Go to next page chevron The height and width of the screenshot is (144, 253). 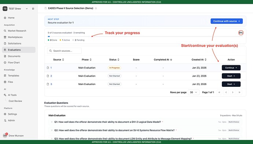click(x=233, y=92)
